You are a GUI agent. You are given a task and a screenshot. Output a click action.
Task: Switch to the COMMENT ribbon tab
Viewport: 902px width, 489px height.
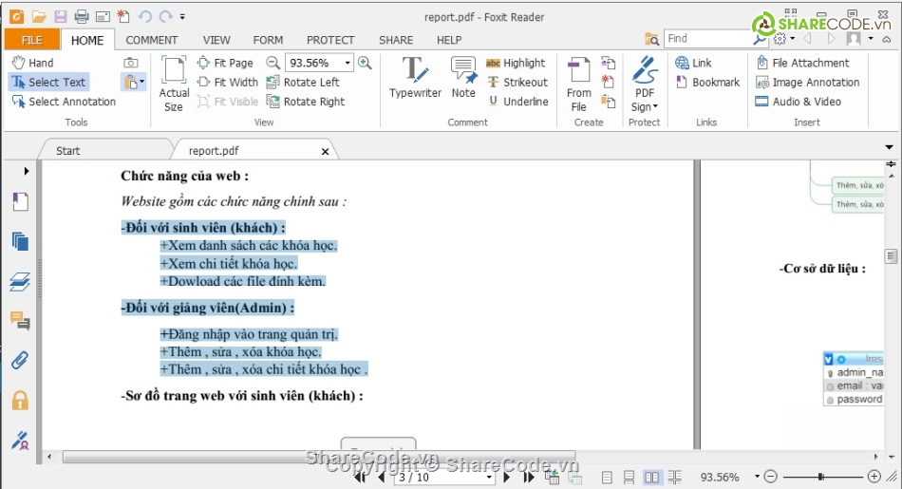152,40
